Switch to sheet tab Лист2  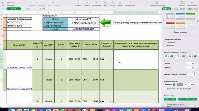coord(28,9)
